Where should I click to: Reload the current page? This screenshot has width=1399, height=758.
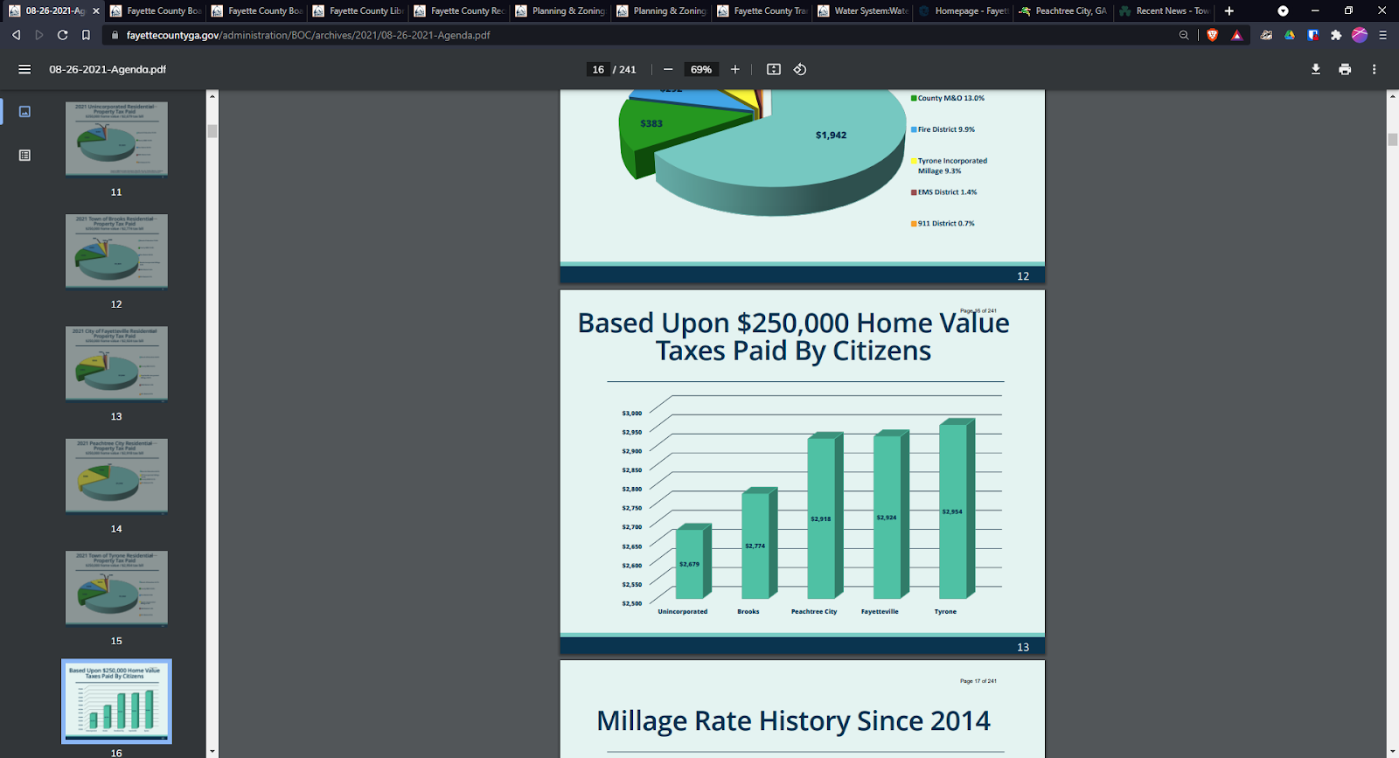click(63, 35)
